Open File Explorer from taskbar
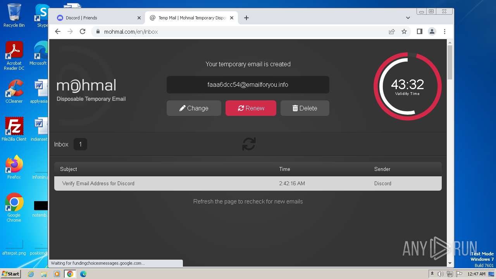This screenshot has height=279, width=496. pos(44,274)
